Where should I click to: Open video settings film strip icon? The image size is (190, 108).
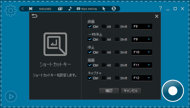(31, 9)
